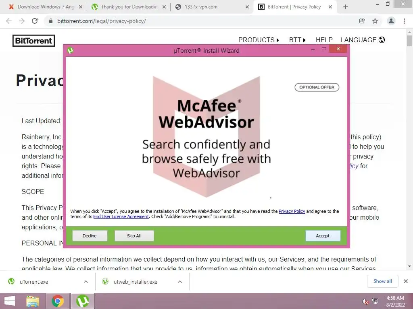Click the globe icon next to LANGUAGE
The image size is (413, 309).
pos(382,40)
